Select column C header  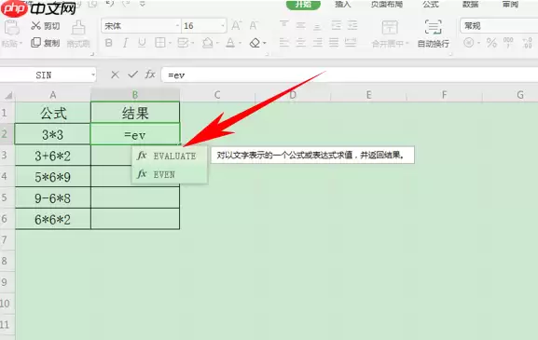217,95
